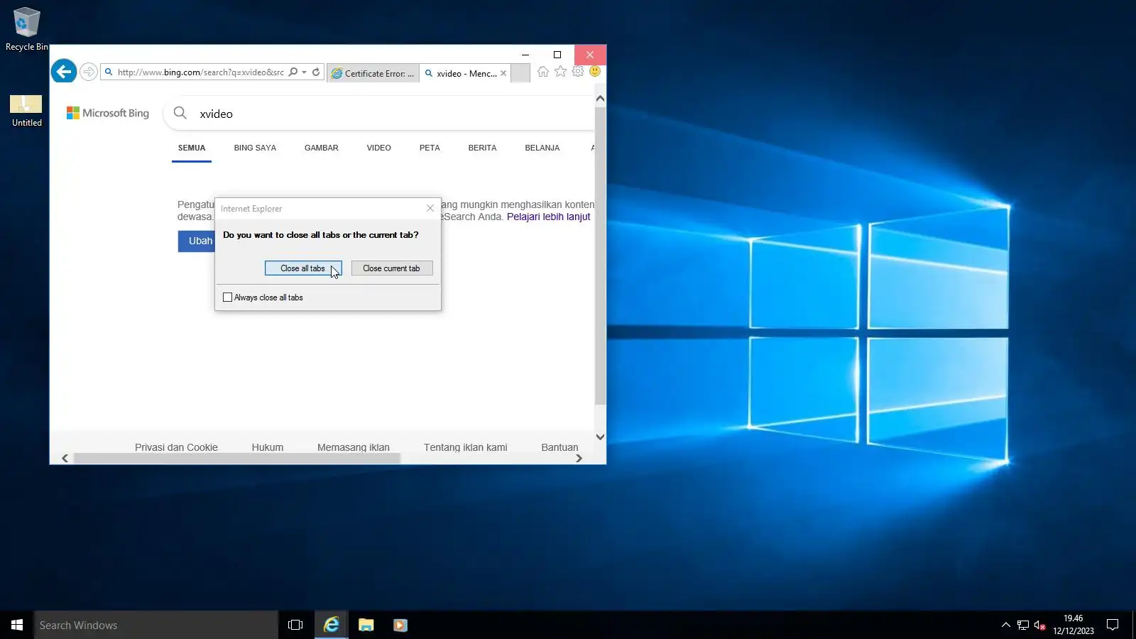
Task: Open the Privasi dan Cookie footer link
Action: pyautogui.click(x=176, y=447)
